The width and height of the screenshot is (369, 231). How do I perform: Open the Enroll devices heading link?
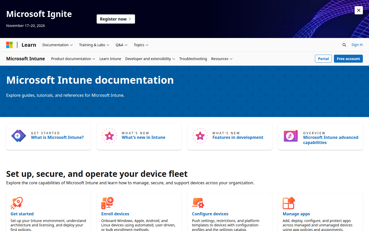[x=115, y=214]
